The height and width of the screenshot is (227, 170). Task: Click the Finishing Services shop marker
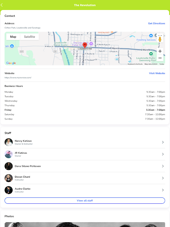pyautogui.click(x=151, y=35)
